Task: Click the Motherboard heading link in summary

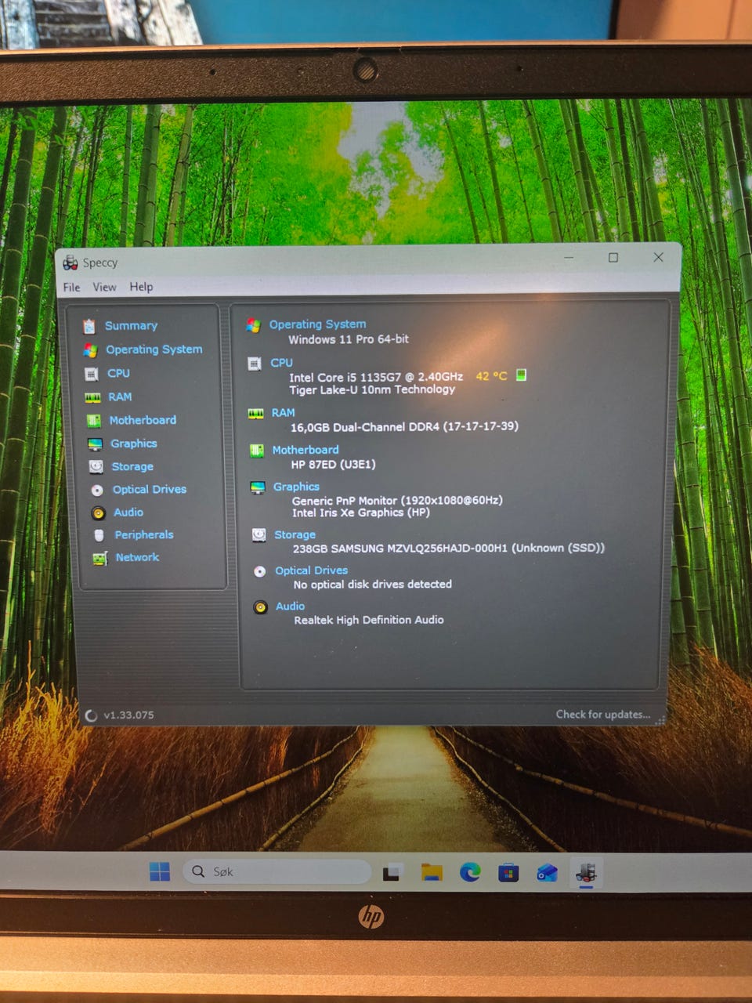Action: [x=305, y=450]
